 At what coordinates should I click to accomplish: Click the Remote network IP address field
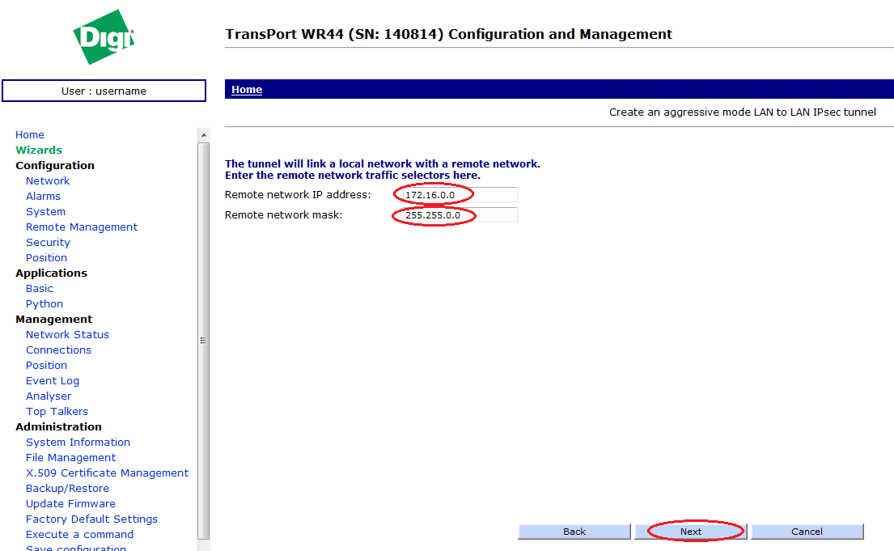pyautogui.click(x=455, y=194)
